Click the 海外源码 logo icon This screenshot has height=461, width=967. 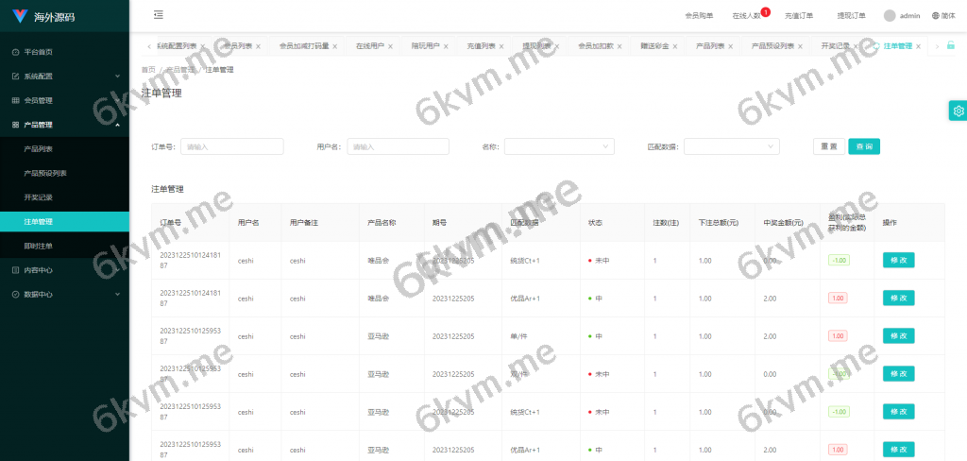point(21,16)
